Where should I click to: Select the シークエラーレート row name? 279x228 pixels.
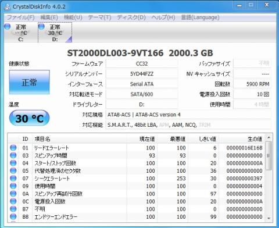[52, 179]
